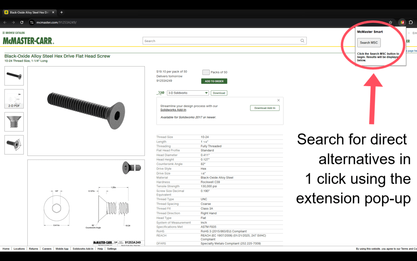Click the CAD Download button
The image size is (417, 261).
tap(219, 93)
